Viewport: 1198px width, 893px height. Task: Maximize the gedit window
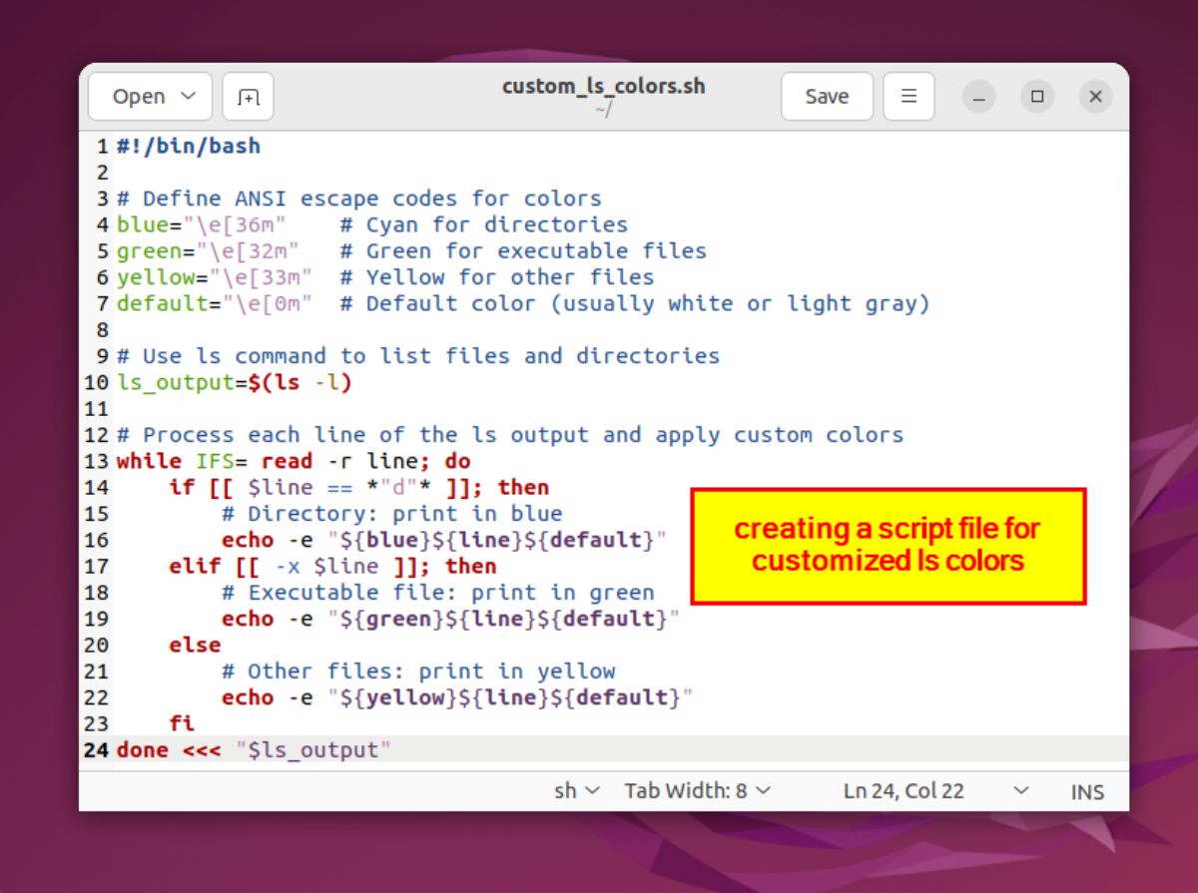tap(1036, 96)
